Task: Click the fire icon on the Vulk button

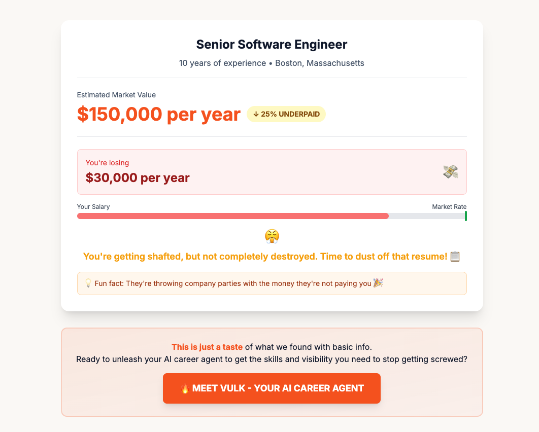Action: tap(185, 388)
